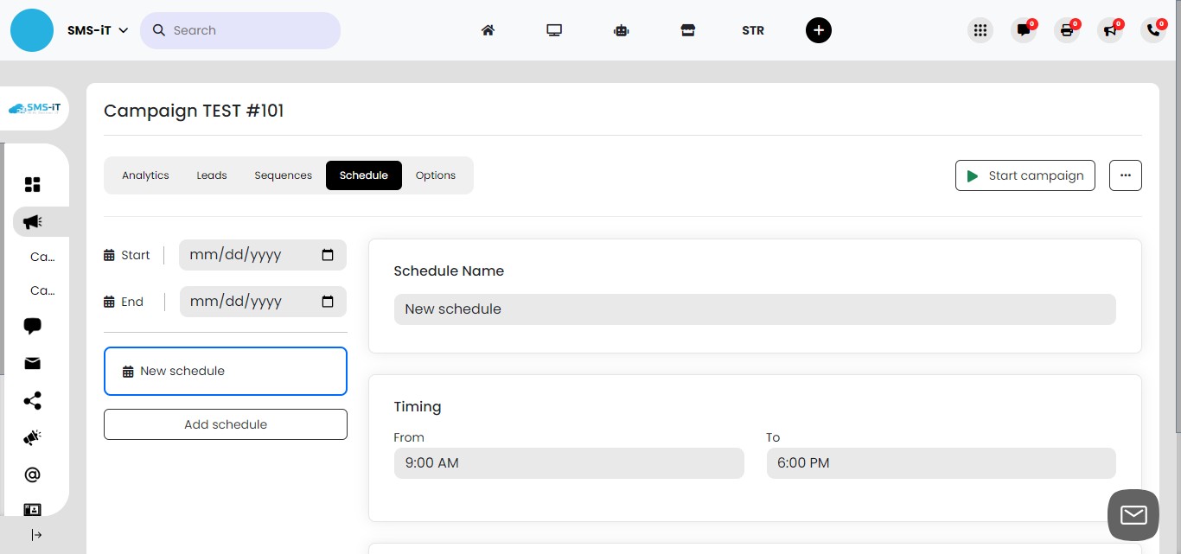
Task: Select the megaphone campaigns icon in the sidebar
Action: (32, 221)
